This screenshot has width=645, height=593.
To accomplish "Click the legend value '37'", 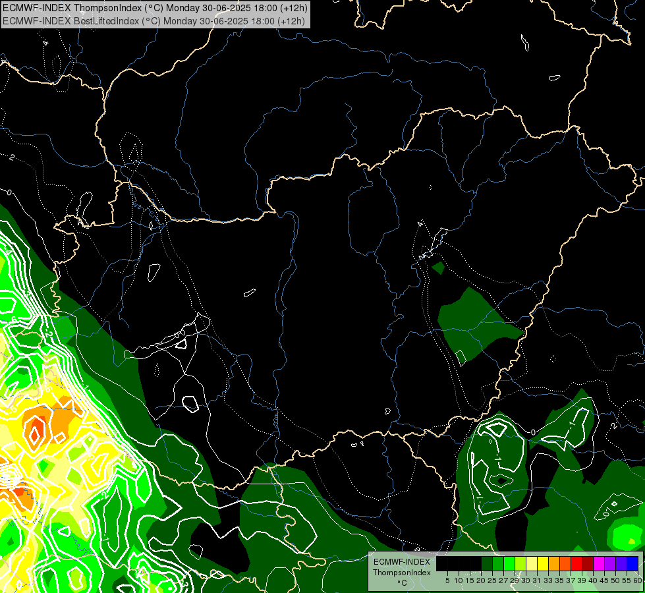I will point(571,580).
